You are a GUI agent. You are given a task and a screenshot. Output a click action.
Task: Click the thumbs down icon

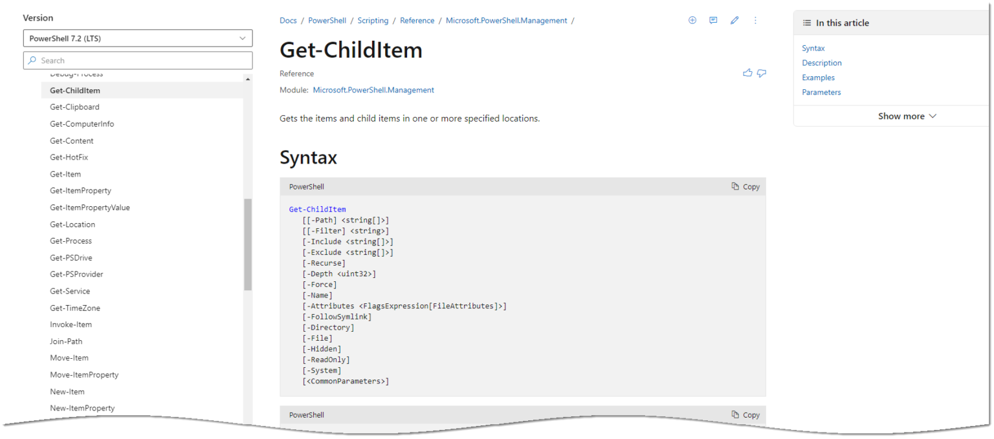pos(762,72)
